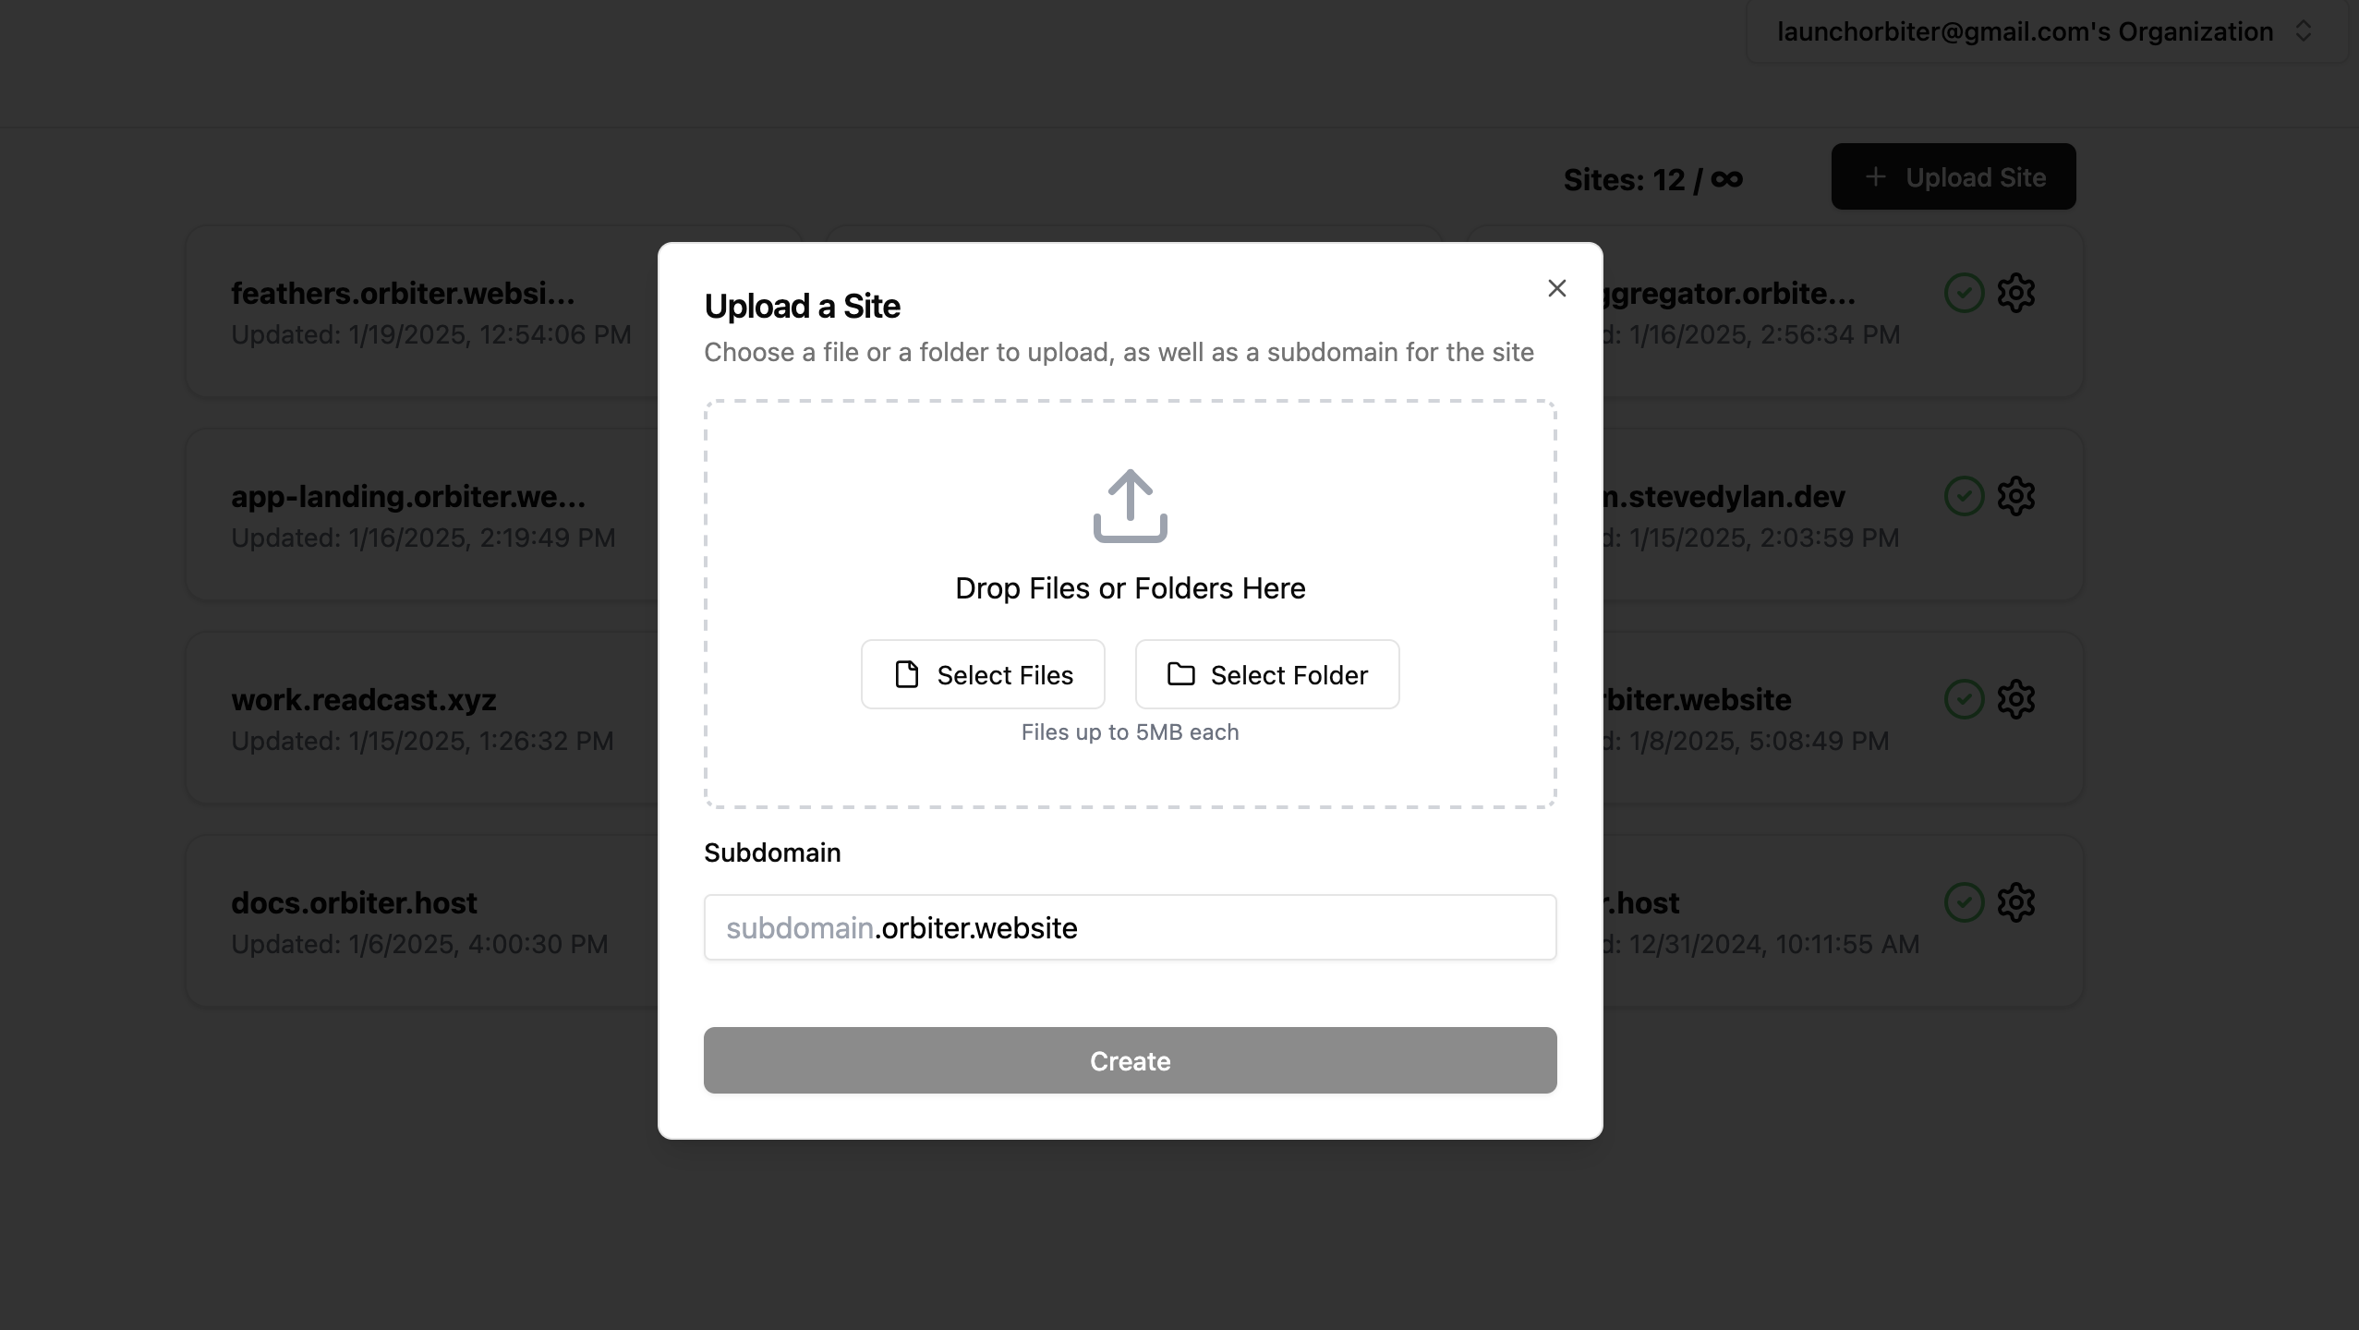This screenshot has width=2359, height=1330.
Task: Click status checkmark for the site updated 1/8/2025
Action: pyautogui.click(x=1964, y=699)
